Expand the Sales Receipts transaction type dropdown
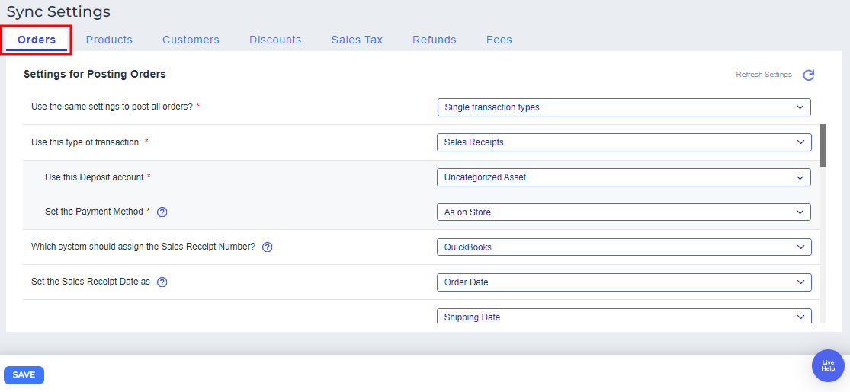This screenshot has width=850, height=392. (624, 142)
